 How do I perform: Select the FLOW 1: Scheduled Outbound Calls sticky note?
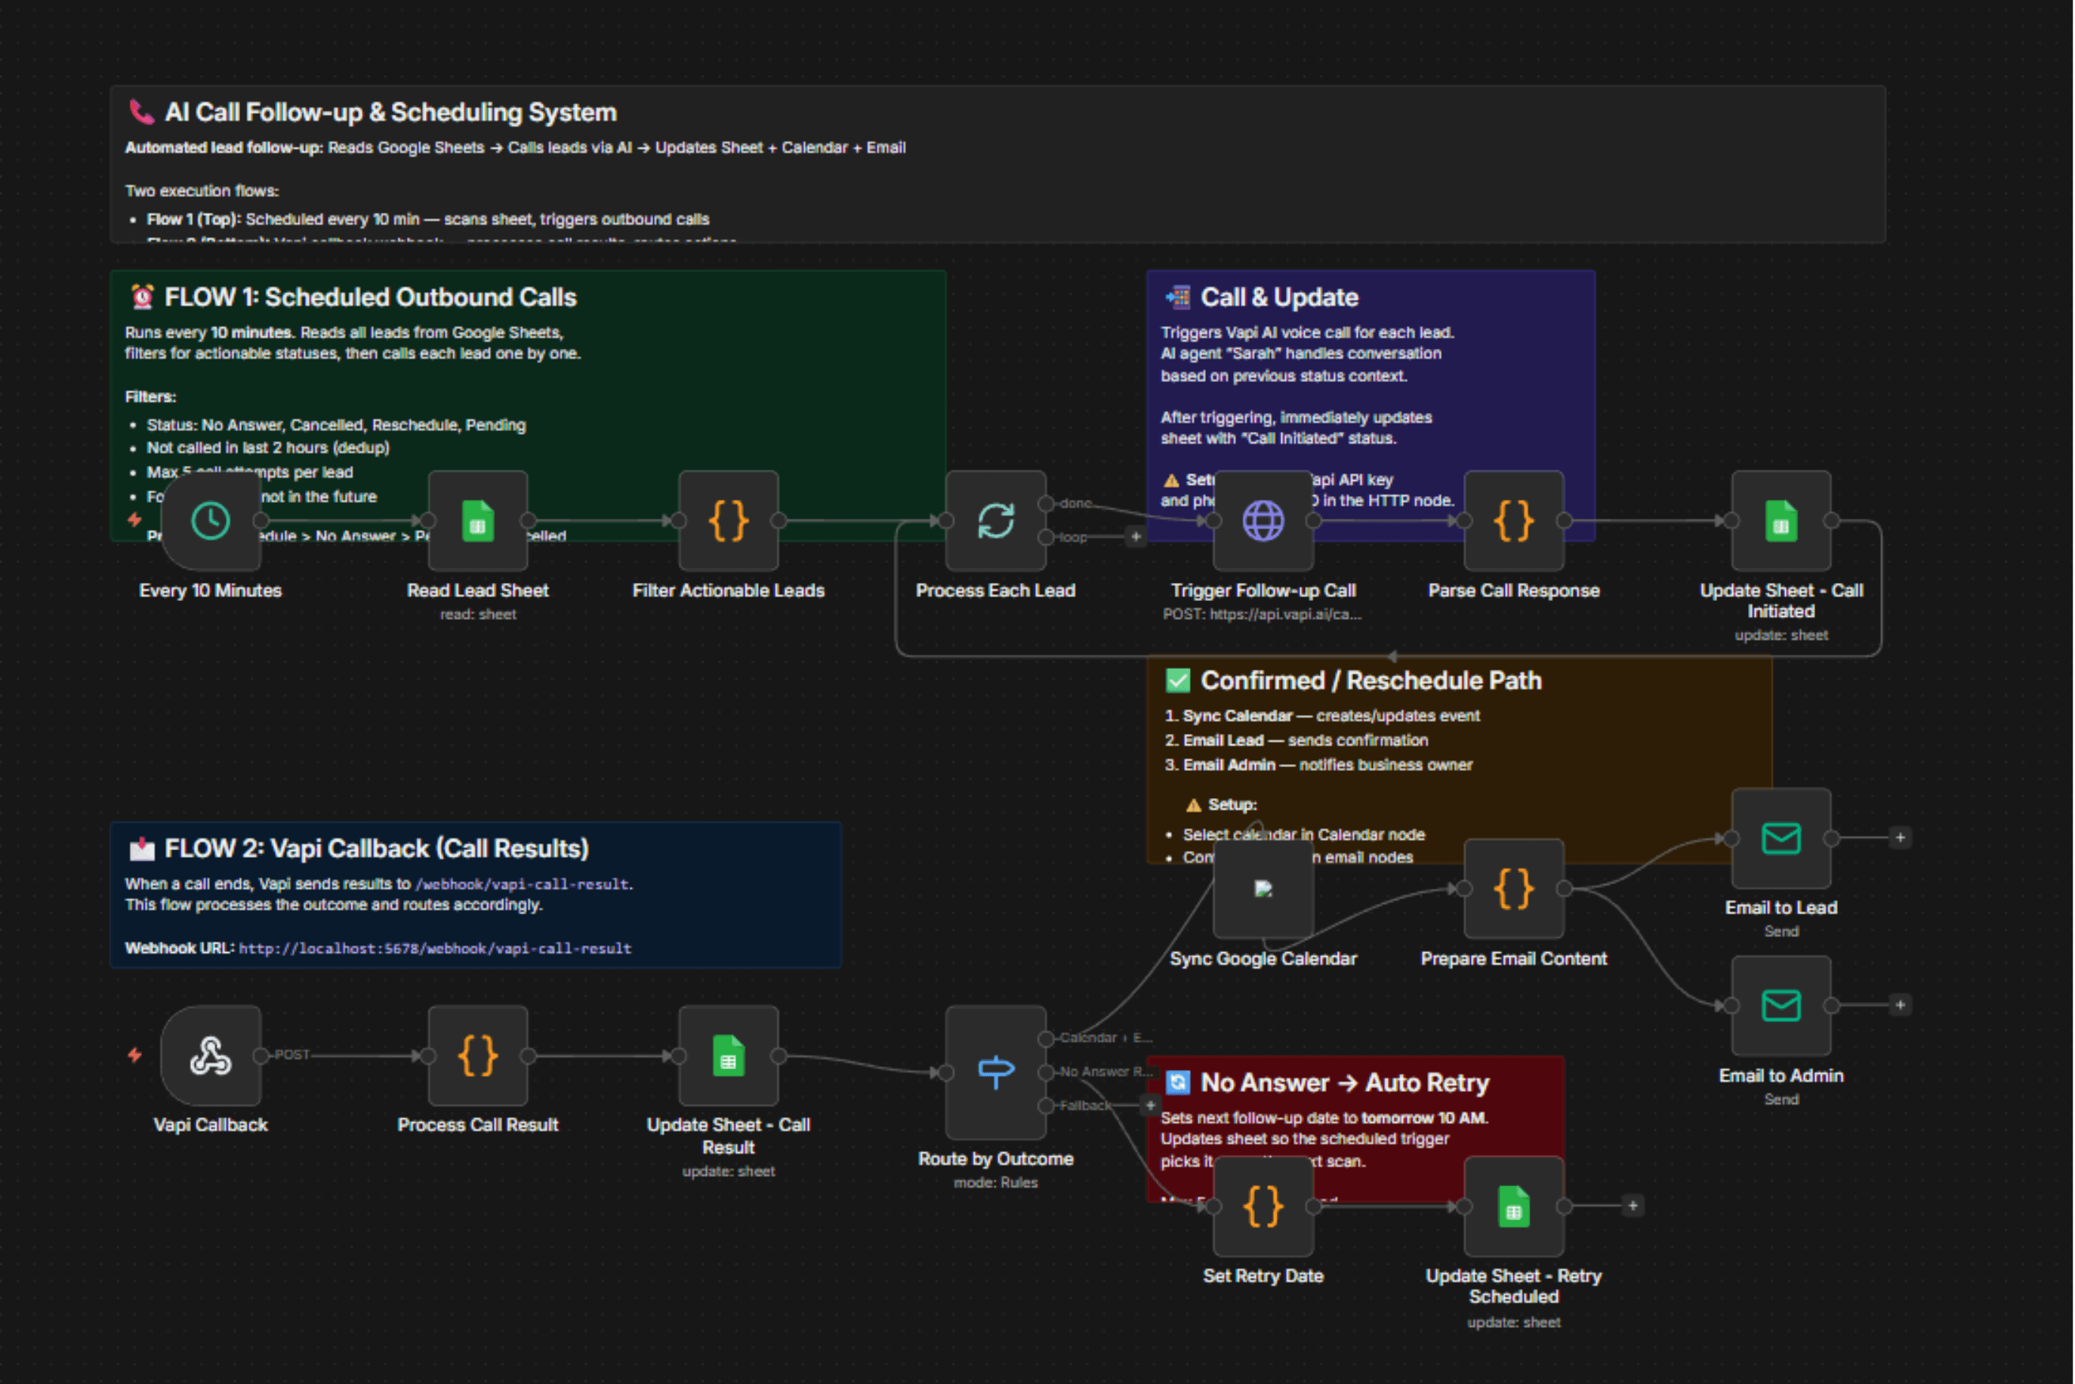(528, 406)
